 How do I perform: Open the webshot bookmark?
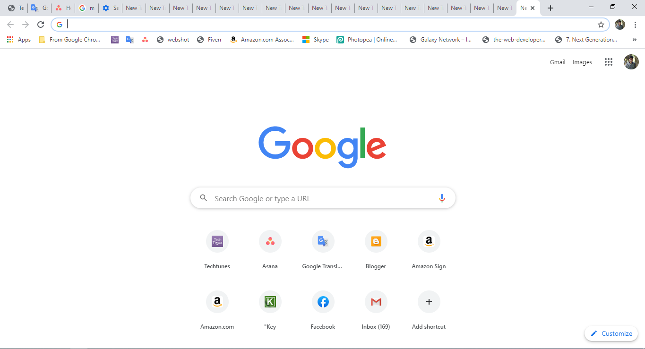173,40
